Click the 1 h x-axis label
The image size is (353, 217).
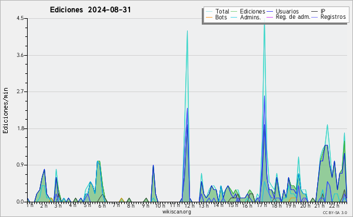(30, 205)
